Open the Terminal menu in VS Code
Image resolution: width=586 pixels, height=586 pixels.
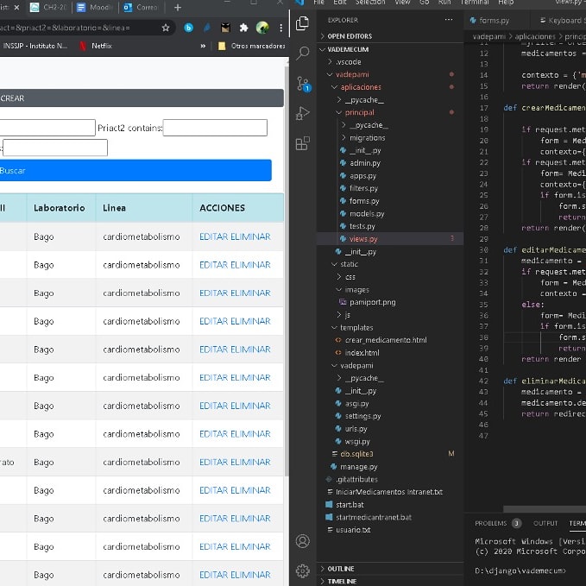(x=475, y=3)
